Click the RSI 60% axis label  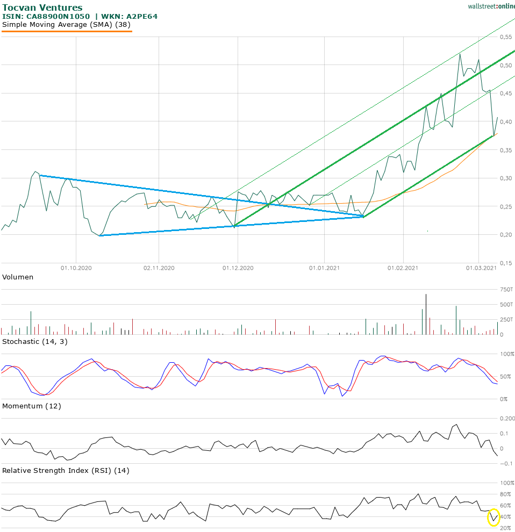(x=505, y=506)
